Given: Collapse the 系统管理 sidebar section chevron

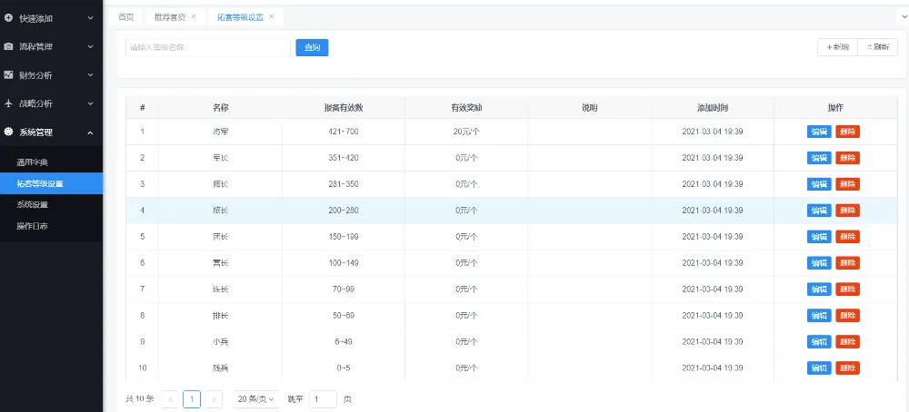Looking at the screenshot, I should 90,132.
